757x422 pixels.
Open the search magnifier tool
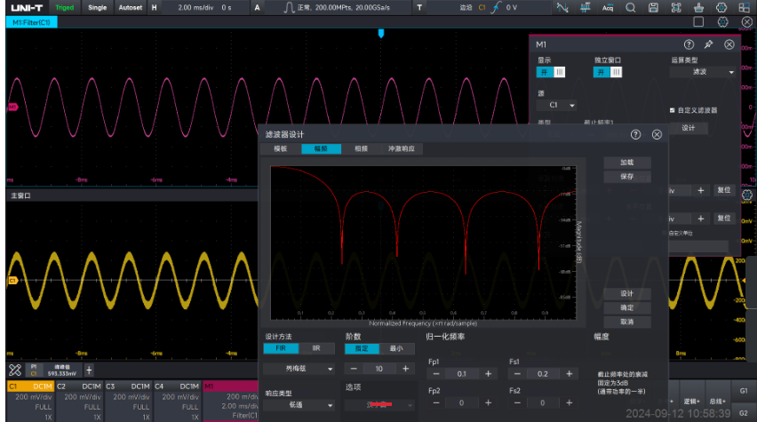[x=631, y=7]
